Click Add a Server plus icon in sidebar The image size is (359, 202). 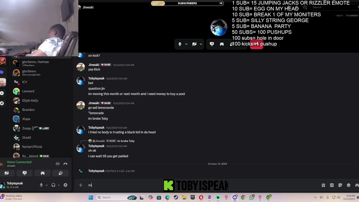point(2,93)
